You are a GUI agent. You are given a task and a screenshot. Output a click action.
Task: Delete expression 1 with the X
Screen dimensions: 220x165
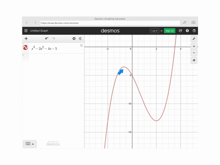[82, 45]
